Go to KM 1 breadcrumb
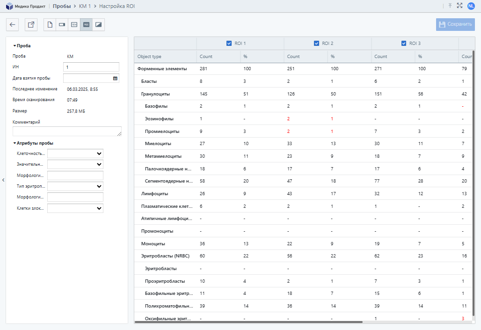 [85, 6]
